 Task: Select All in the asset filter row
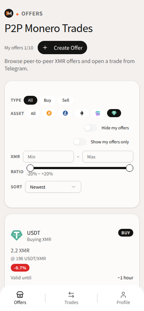[x=33, y=113]
